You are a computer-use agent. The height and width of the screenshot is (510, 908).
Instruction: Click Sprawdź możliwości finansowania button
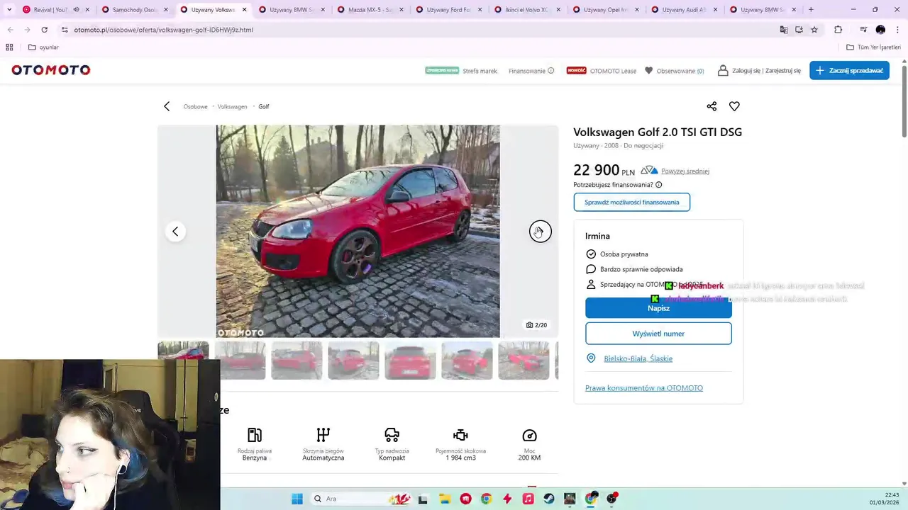(x=631, y=202)
